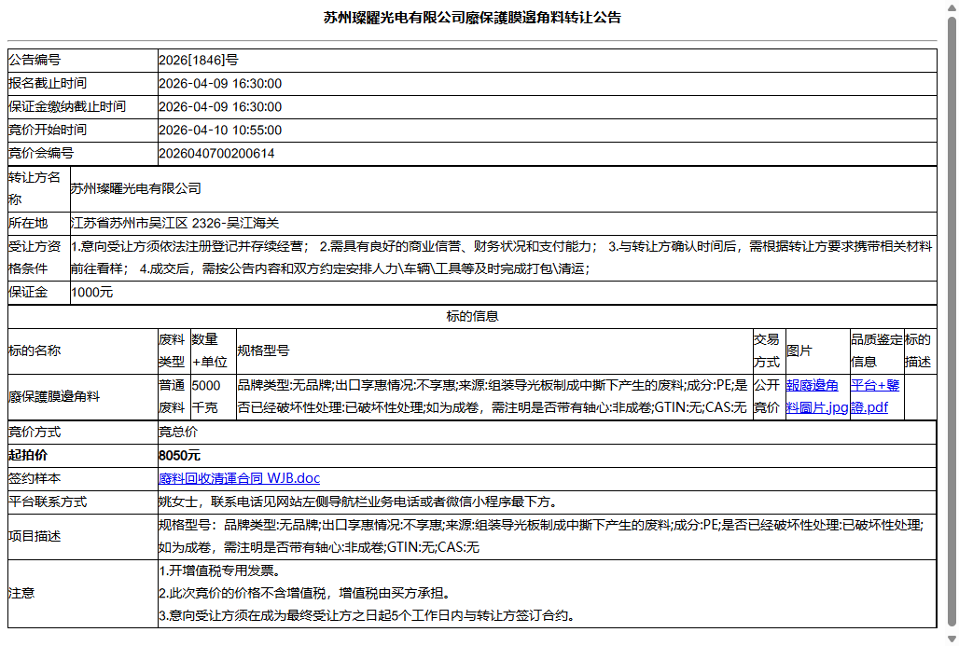Click the vertical scrollbar thumb
This screenshot has width=959, height=646.
pos(952,321)
